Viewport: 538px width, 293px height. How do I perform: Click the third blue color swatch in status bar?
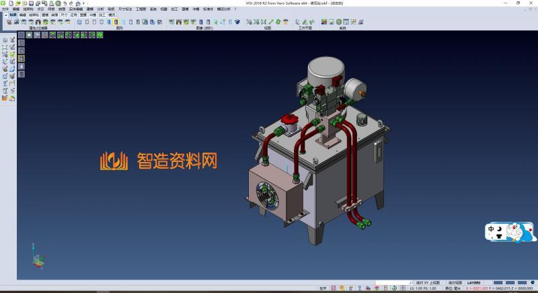(523, 283)
